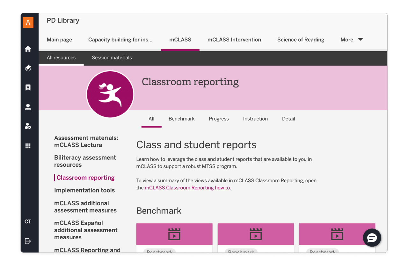
Task: Click the CT user initials in sidebar
Action: pos(28,221)
